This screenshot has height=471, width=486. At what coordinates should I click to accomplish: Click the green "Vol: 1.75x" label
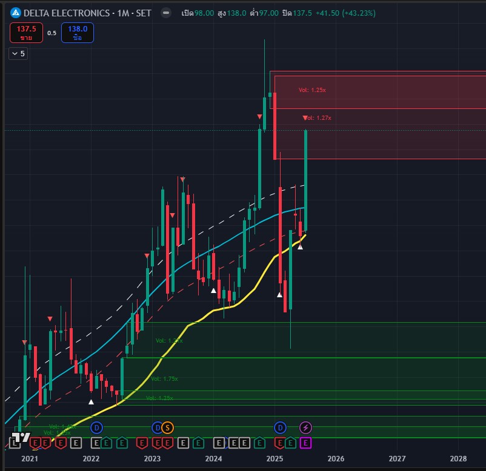pyautogui.click(x=165, y=379)
